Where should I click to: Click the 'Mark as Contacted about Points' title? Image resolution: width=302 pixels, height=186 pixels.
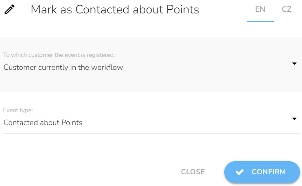point(115,9)
